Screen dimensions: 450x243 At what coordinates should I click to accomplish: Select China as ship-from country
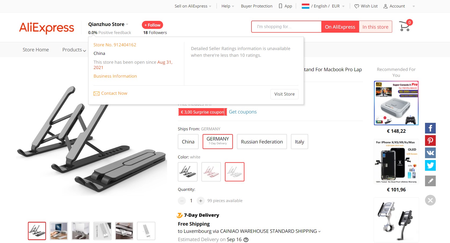[x=188, y=142]
